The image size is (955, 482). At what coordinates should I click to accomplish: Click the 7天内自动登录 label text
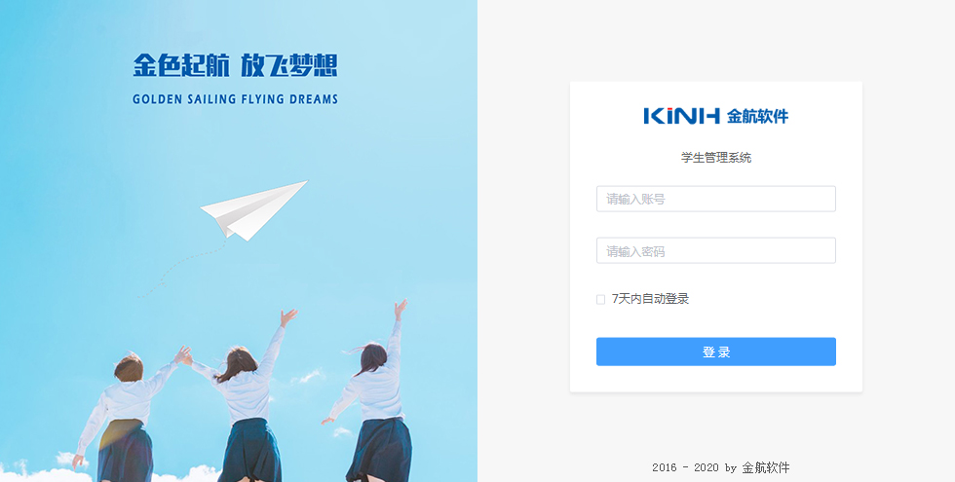(651, 299)
